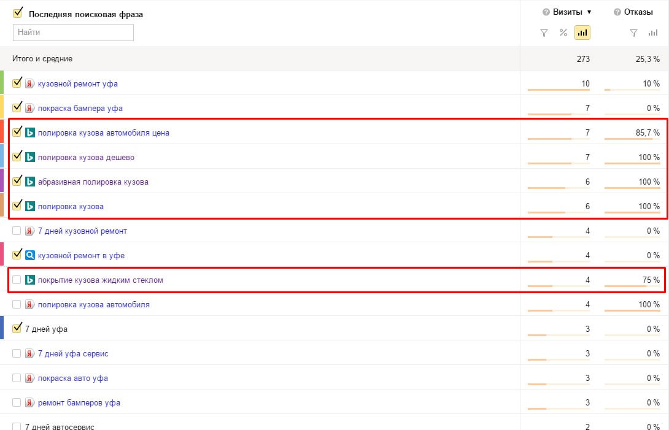Select bar chart icon under Визиты
669x430 pixels.
[582, 33]
